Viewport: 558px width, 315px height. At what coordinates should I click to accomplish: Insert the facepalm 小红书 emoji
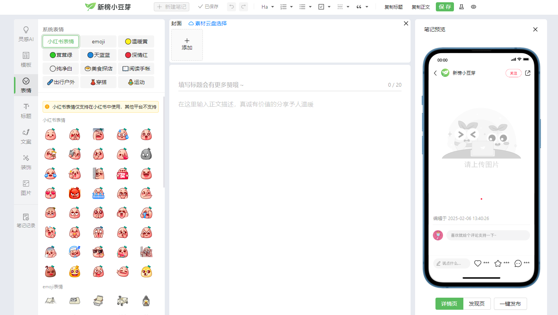pyautogui.click(x=98, y=135)
